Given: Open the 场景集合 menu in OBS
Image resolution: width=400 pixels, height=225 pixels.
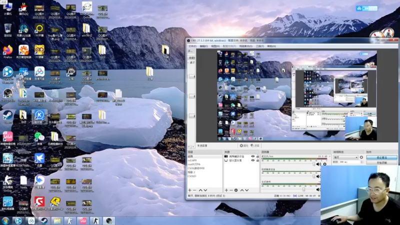Looking at the screenshot, I should pyautogui.click(x=245, y=46).
